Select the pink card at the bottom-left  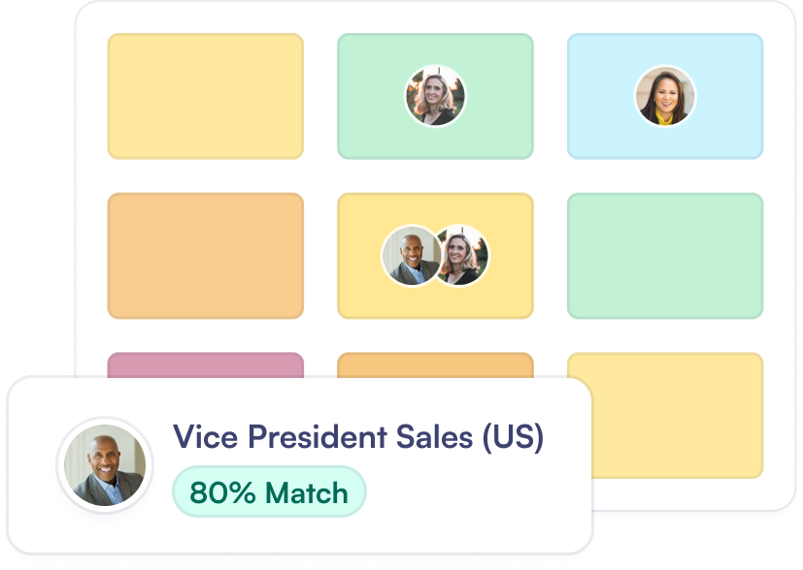[x=205, y=364]
